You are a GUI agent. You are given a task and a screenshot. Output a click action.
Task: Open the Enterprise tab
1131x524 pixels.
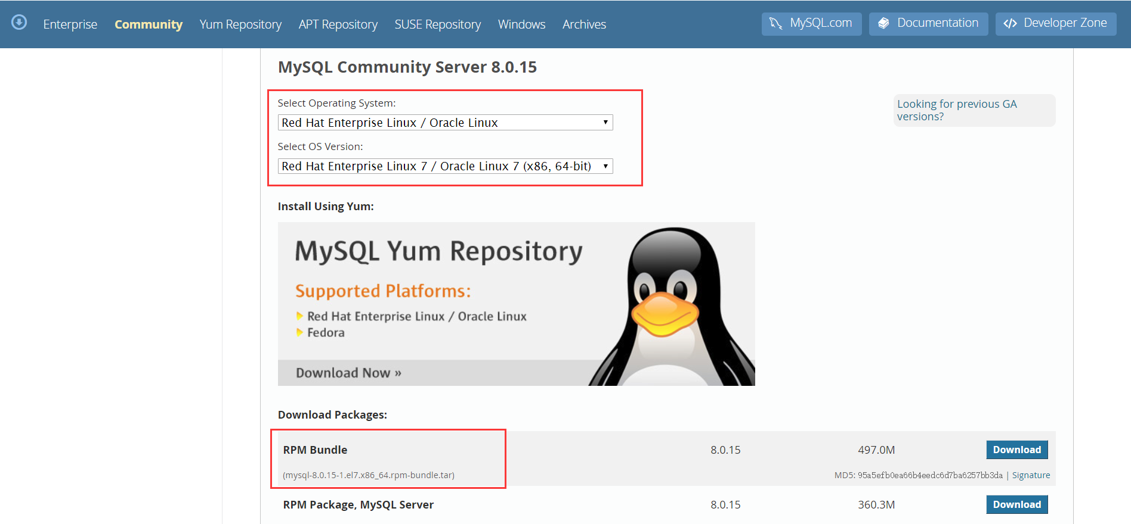(x=70, y=24)
